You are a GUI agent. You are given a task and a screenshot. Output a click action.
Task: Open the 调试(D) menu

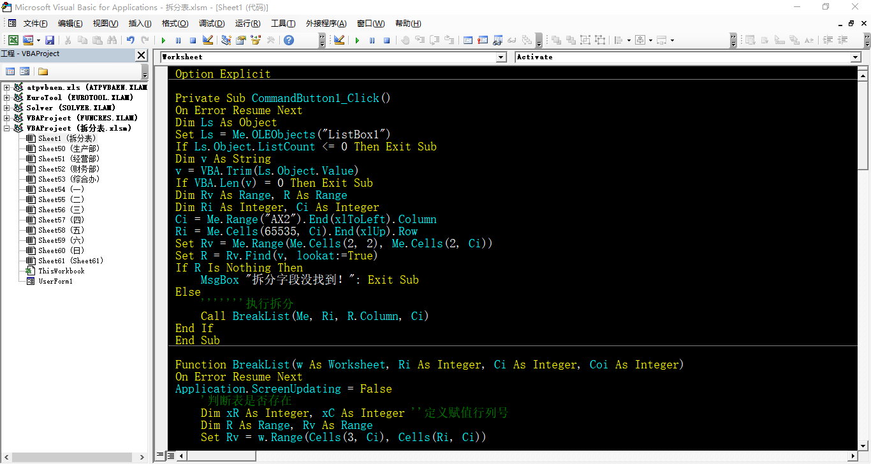(212, 24)
